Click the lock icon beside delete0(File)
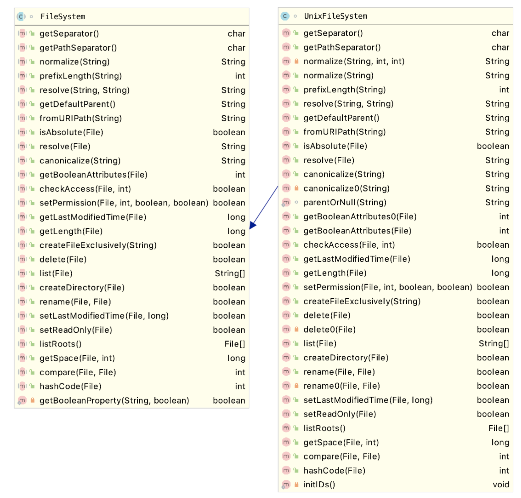This screenshot has width=521, height=498. 296,329
